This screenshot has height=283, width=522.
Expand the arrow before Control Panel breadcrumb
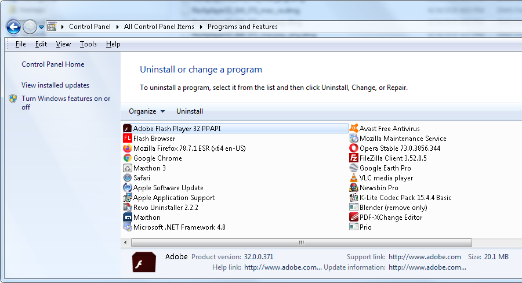point(62,27)
